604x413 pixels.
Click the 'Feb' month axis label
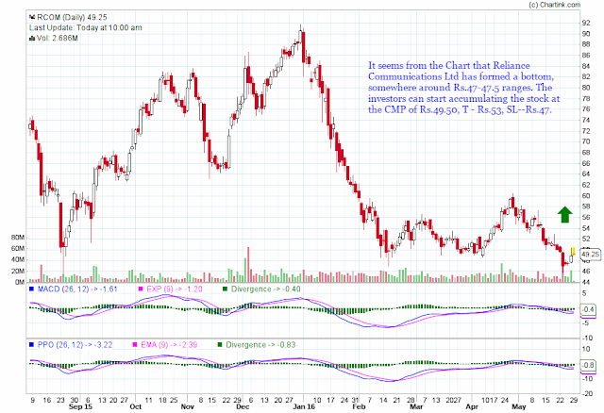pyautogui.click(x=359, y=406)
